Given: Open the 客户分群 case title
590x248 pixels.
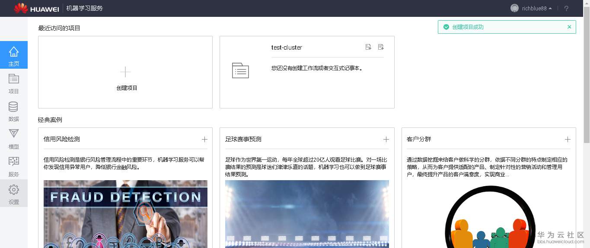Looking at the screenshot, I should (x=419, y=139).
